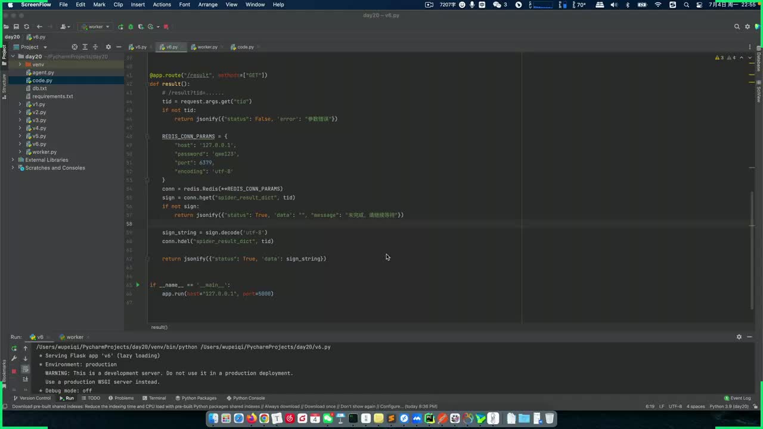
Task: Open Run panel settings gear
Action: point(739,337)
